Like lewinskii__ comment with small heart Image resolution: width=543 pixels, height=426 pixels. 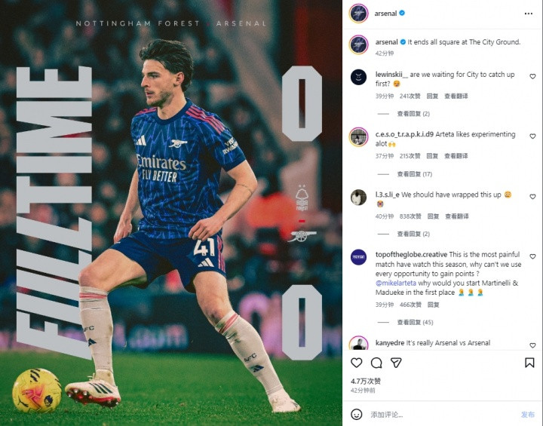click(532, 77)
